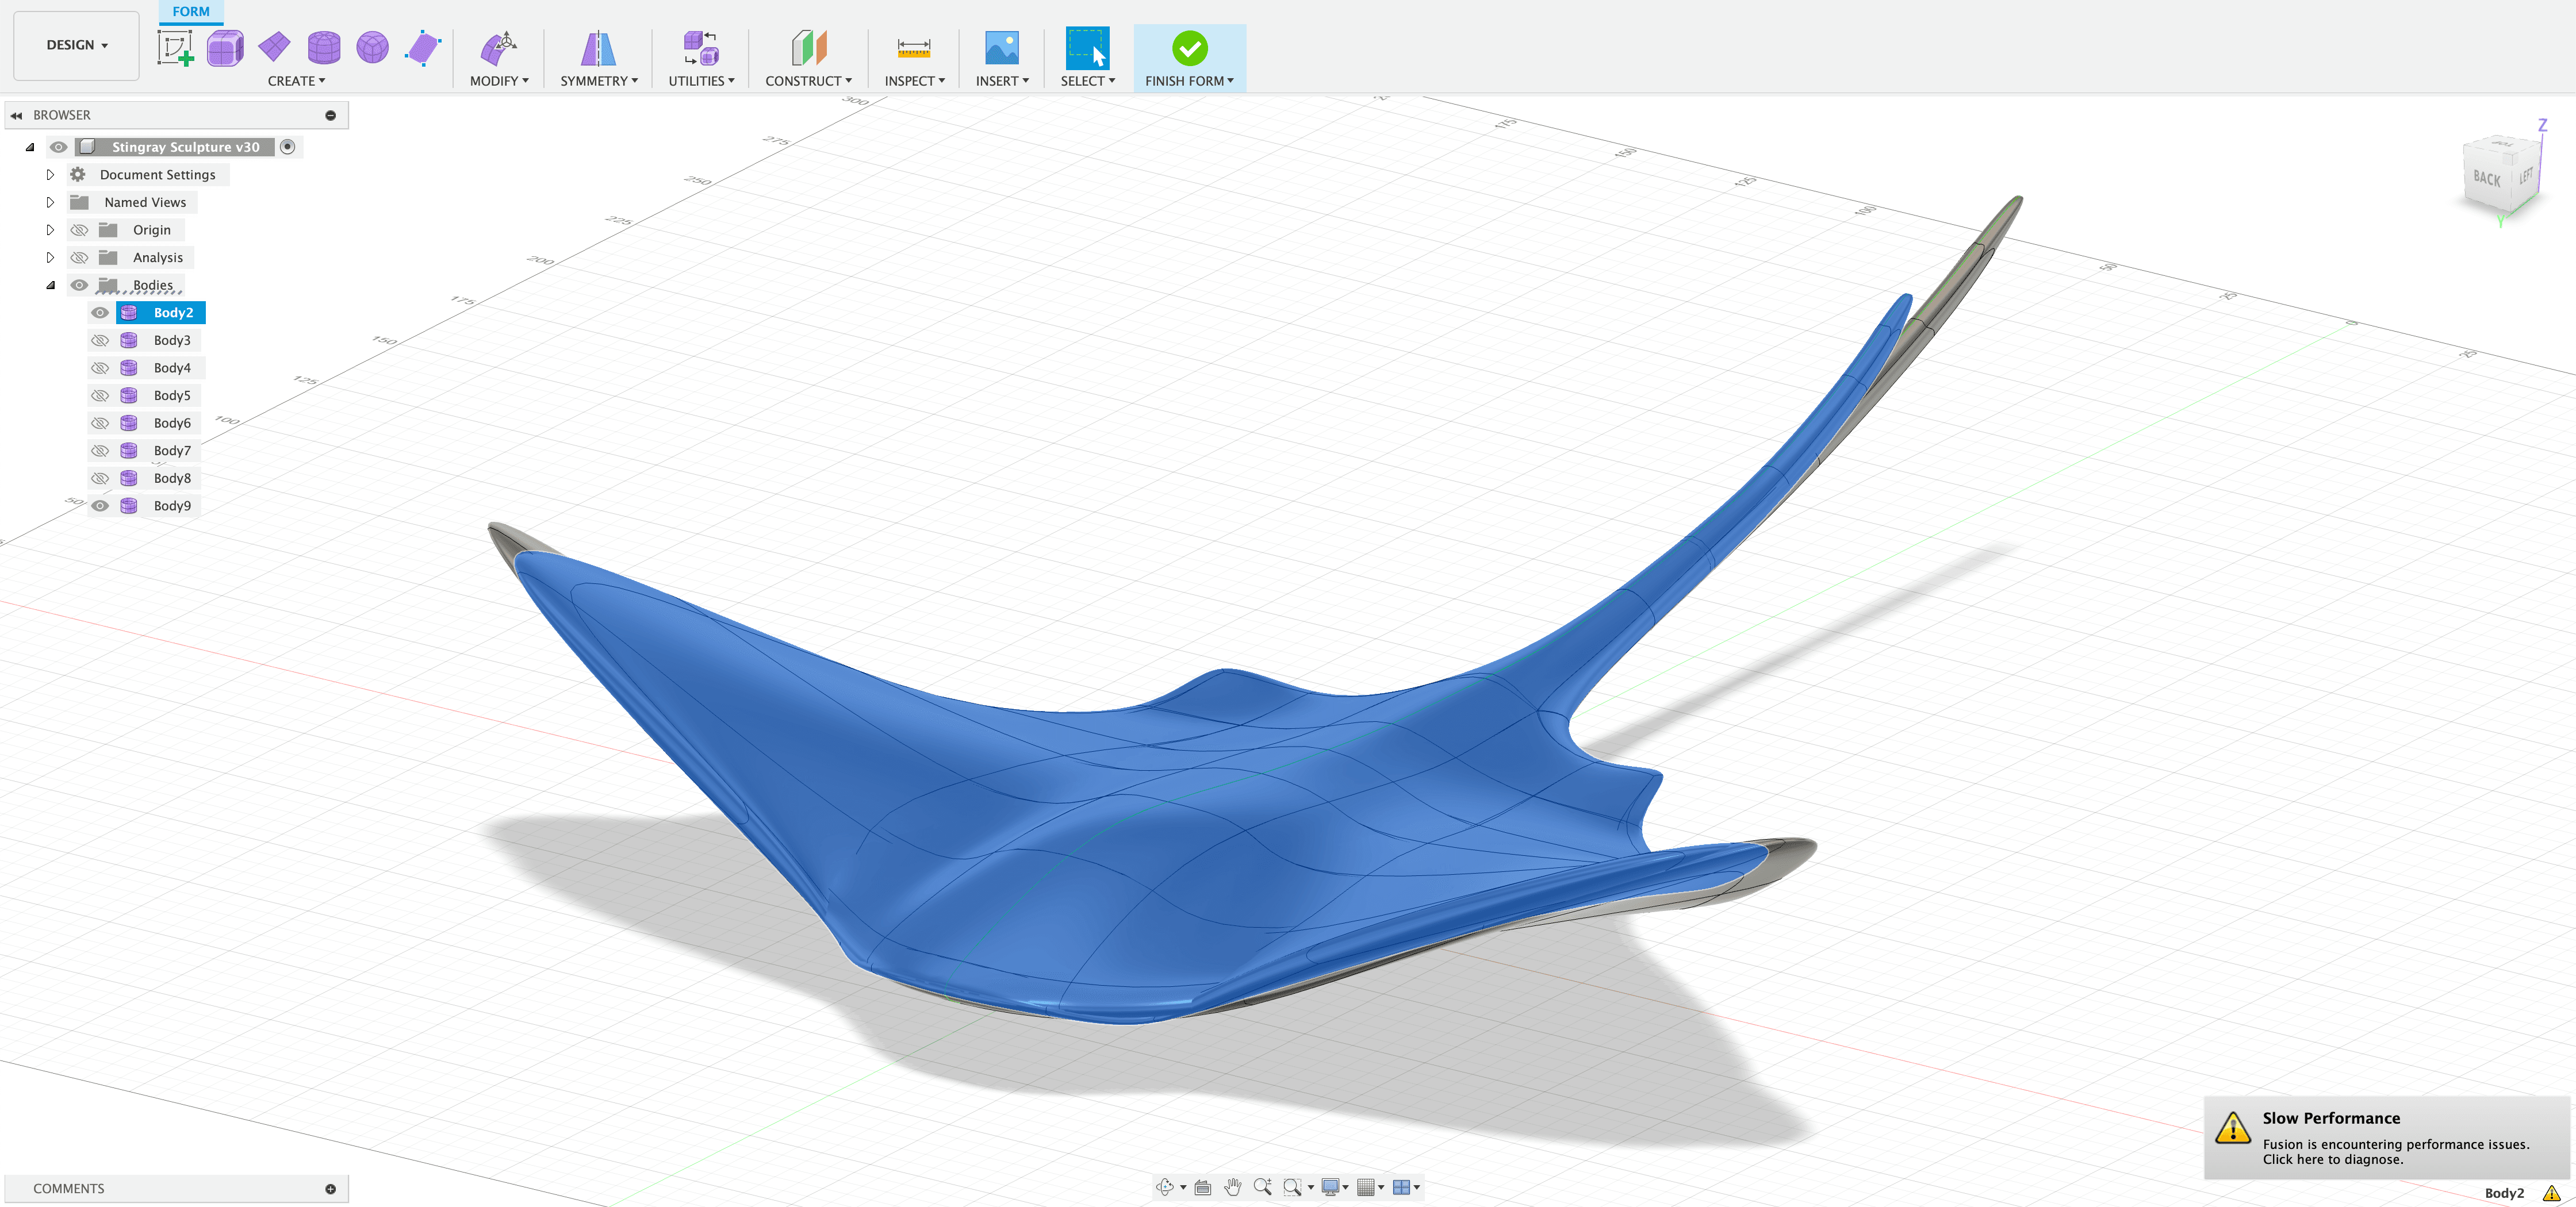Collapse the Bodies folder
The image size is (2576, 1207).
click(x=50, y=286)
